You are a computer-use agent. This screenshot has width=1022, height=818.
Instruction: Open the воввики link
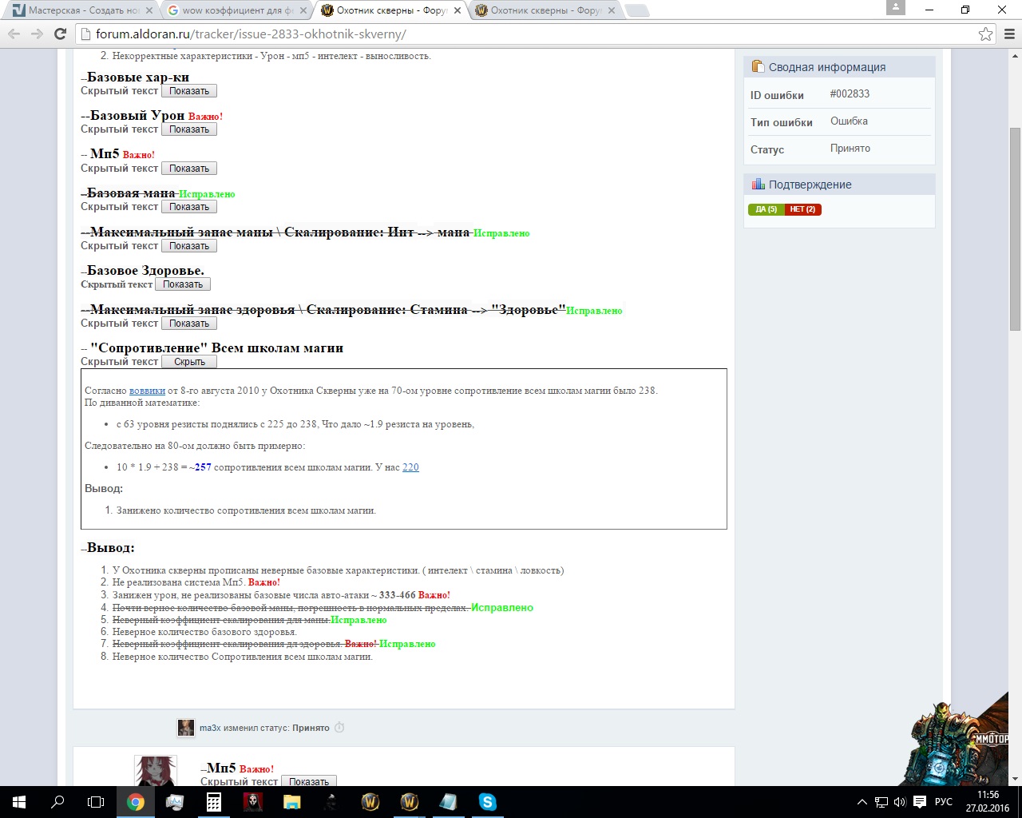[147, 391]
